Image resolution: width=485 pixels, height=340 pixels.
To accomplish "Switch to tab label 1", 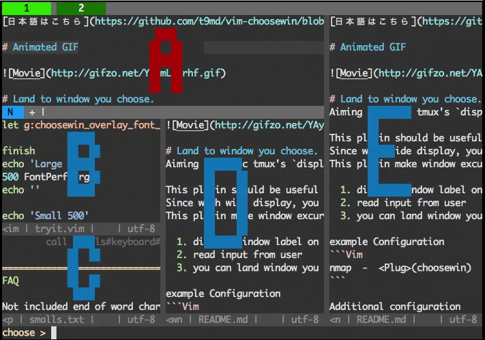I will pos(27,8).
